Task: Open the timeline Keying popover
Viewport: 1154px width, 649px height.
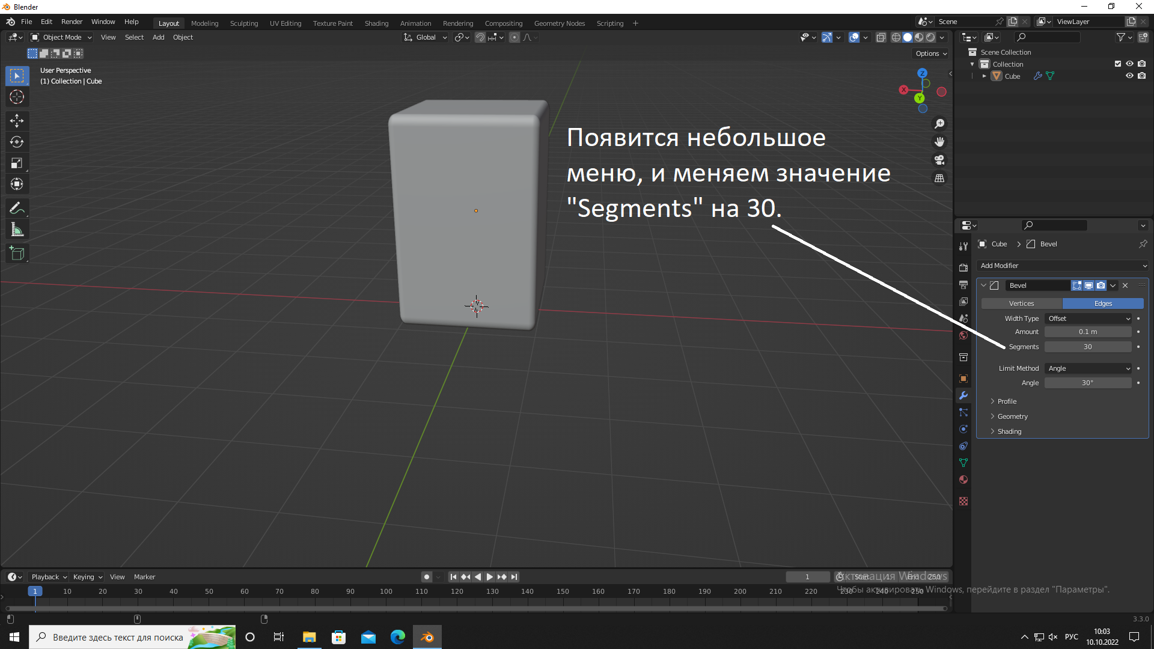Action: click(87, 577)
